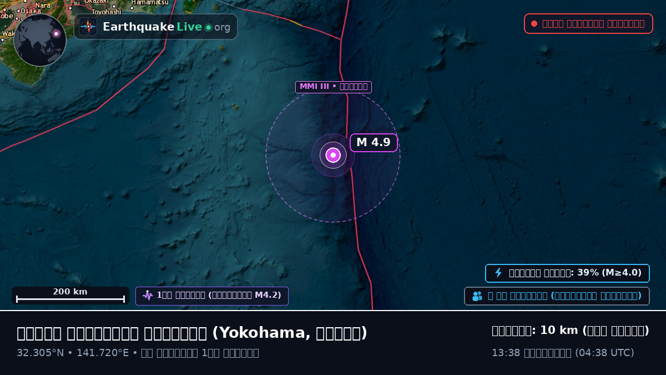This screenshot has height=375, width=666.
Task: Click the (04:38 UTC) time text
Action: [604, 353]
